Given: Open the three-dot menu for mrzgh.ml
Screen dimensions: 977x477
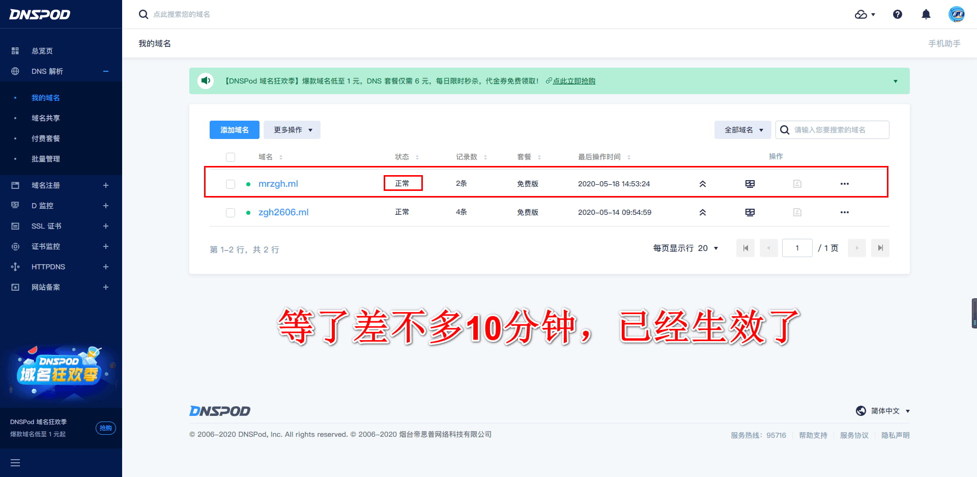Looking at the screenshot, I should [844, 184].
